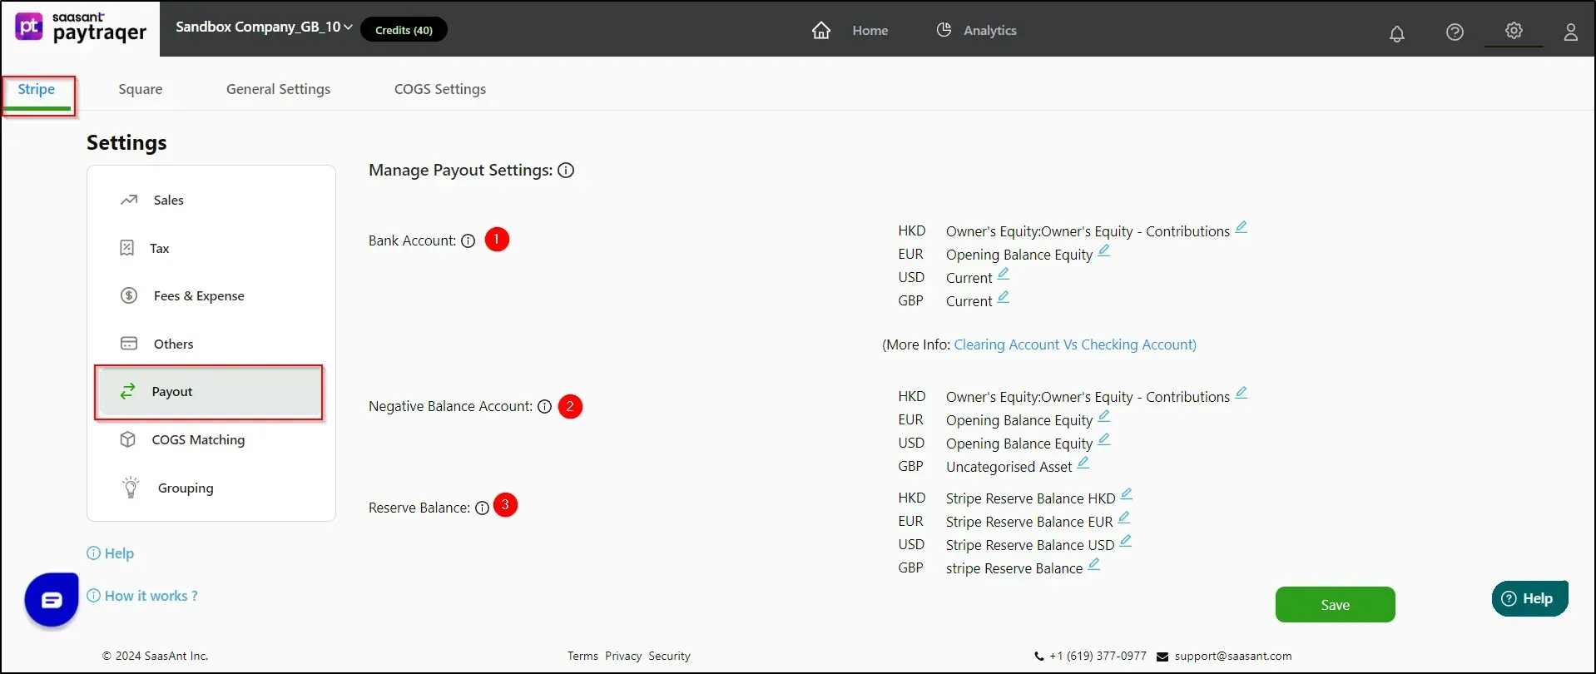Viewport: 1596px width, 674px height.
Task: Open Analytics in the header
Action: coord(989,31)
